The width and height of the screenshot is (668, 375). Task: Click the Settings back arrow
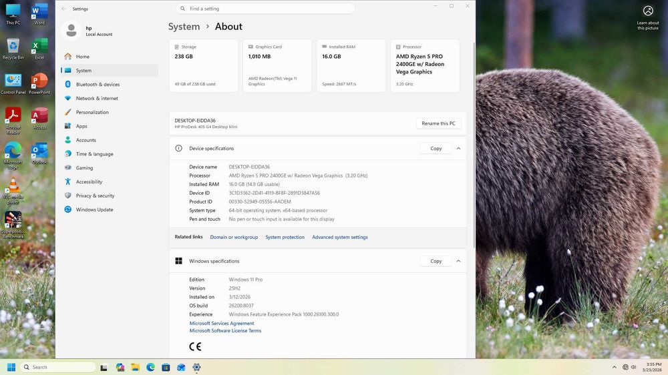63,9
